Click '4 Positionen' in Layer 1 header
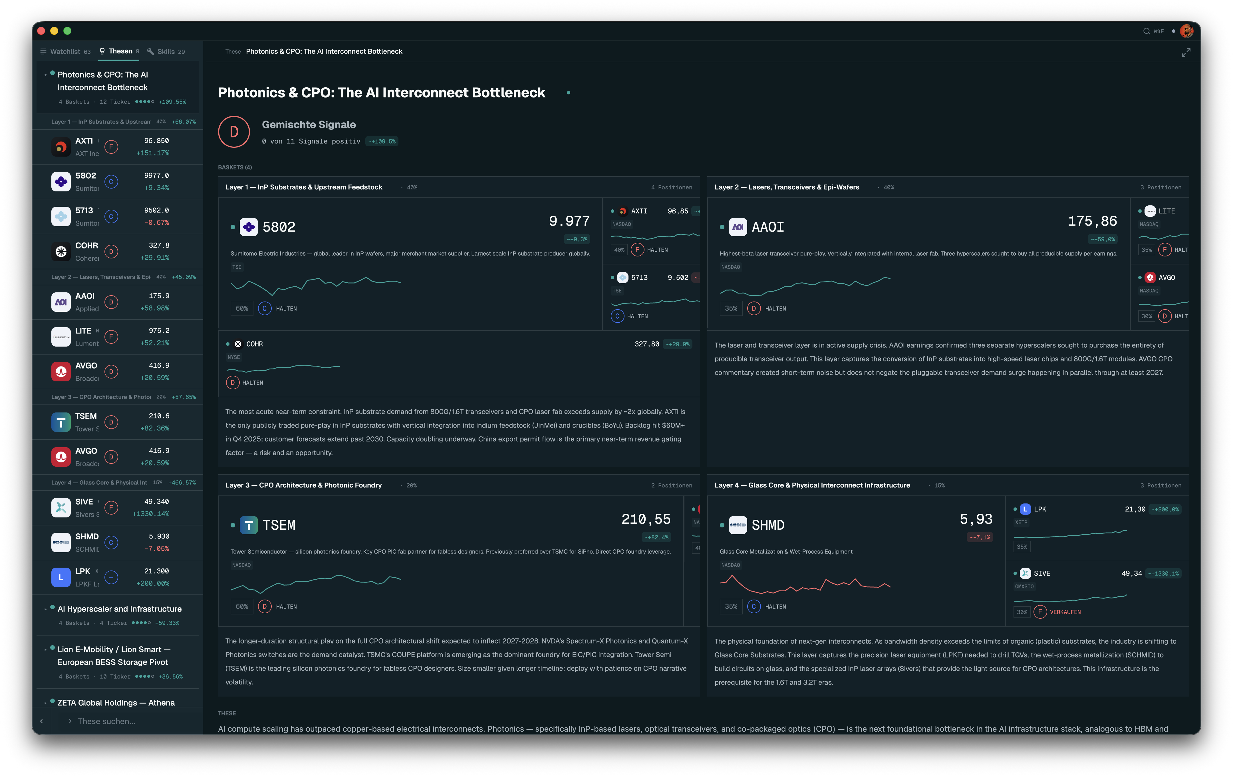Screen dimensions: 1233x777 point(671,187)
